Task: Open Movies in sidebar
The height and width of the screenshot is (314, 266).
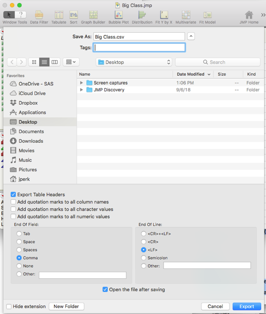Action: [40, 151]
